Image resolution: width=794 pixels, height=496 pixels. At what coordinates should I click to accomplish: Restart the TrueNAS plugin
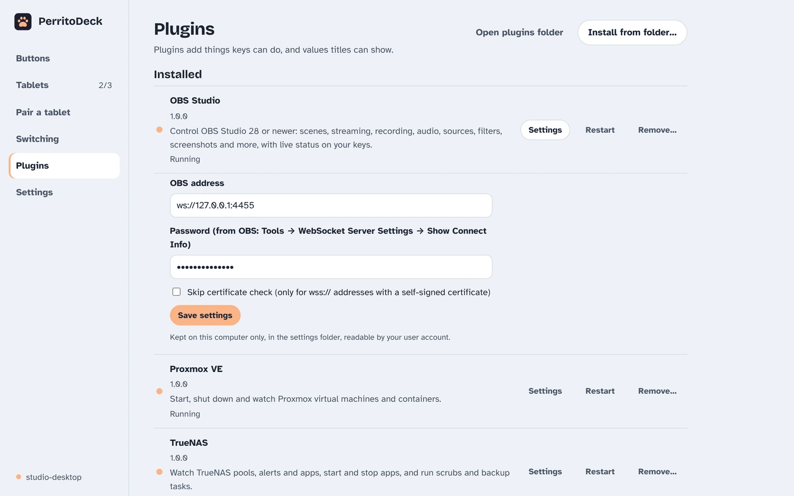pyautogui.click(x=600, y=472)
